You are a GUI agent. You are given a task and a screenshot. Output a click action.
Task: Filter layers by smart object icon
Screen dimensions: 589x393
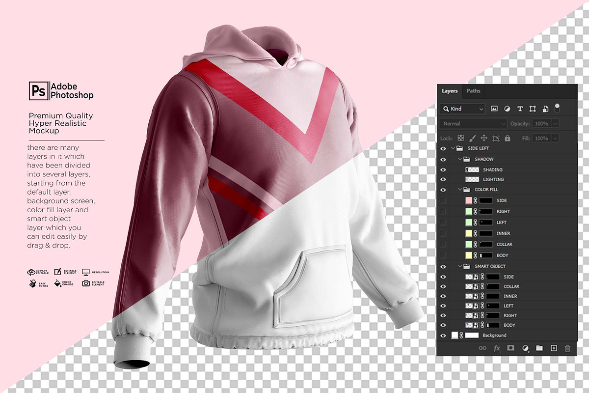[545, 109]
